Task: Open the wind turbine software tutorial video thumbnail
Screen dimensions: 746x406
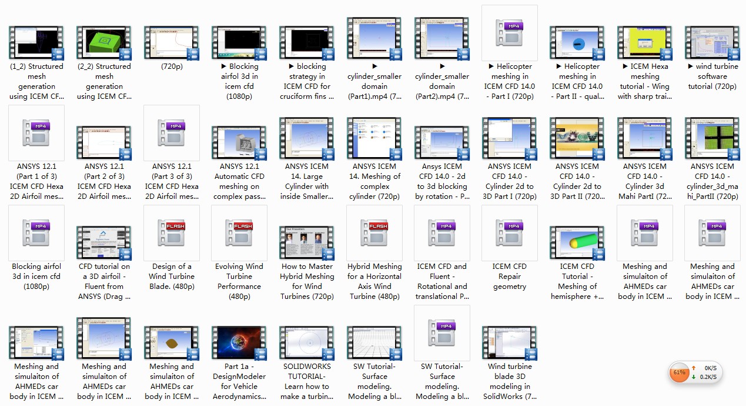Action: (712, 44)
